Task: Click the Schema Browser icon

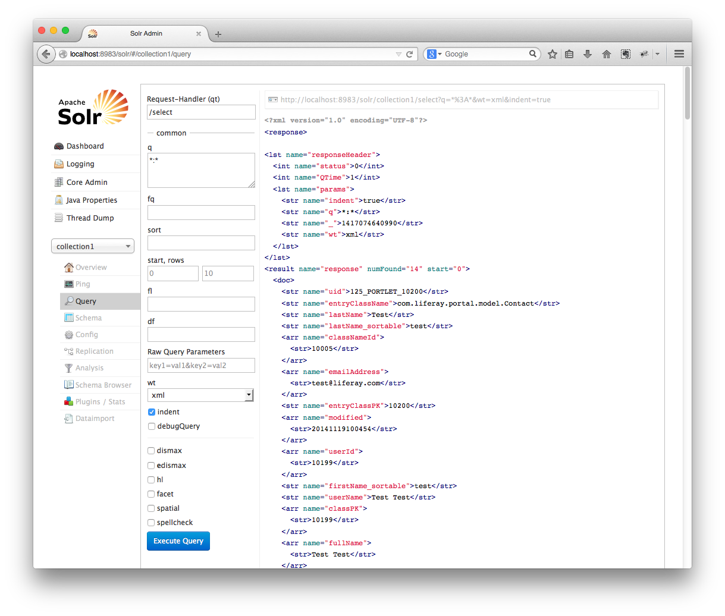Action: 69,385
